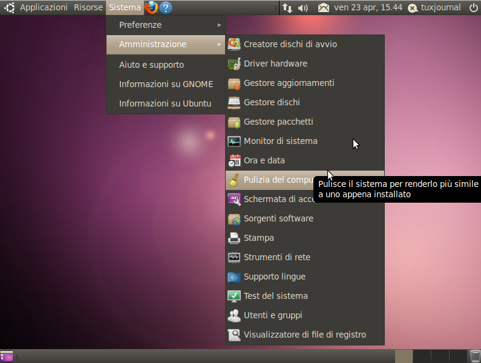
Task: Open the Applicazioni menu
Action: coord(44,7)
